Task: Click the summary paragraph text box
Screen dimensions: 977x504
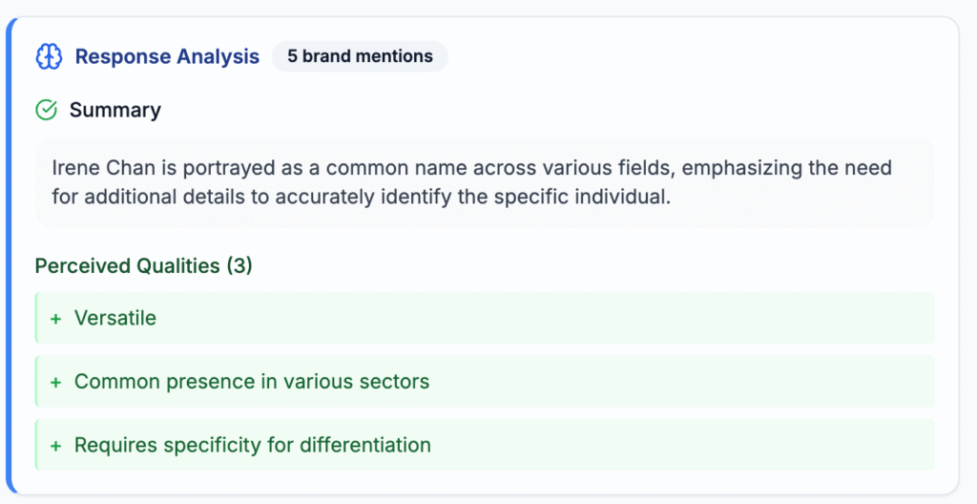Action: (x=485, y=183)
